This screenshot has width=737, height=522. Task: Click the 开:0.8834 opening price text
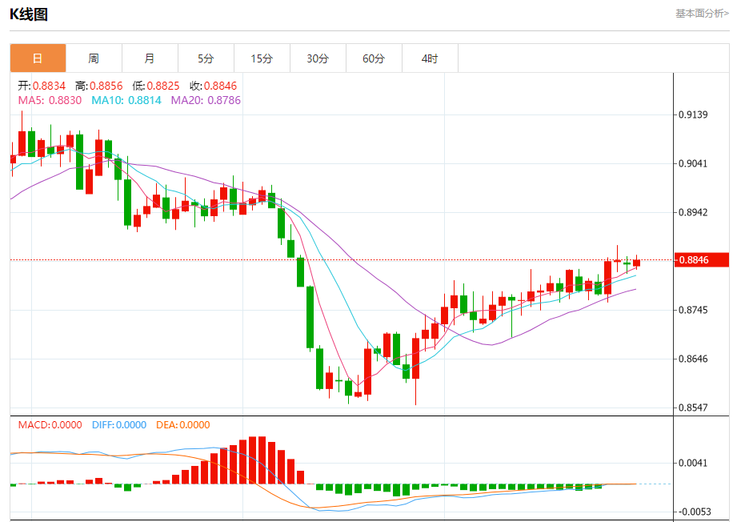point(42,86)
